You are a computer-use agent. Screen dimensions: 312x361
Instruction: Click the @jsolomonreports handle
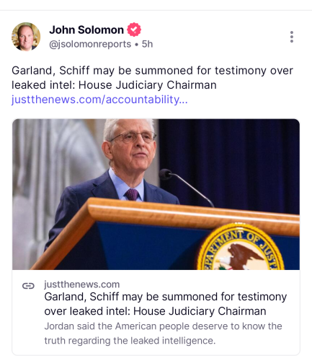(90, 44)
